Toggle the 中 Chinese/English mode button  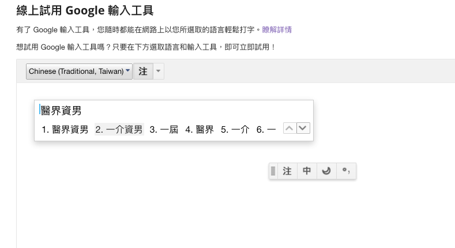click(x=307, y=171)
